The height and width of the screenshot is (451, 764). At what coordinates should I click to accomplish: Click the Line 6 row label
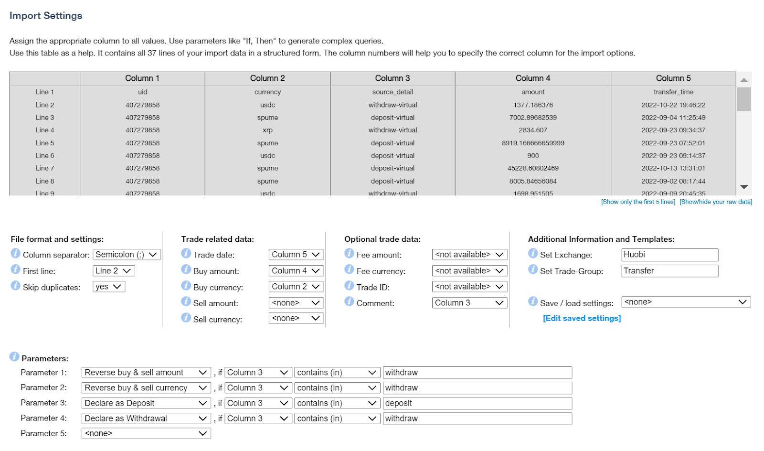45,156
